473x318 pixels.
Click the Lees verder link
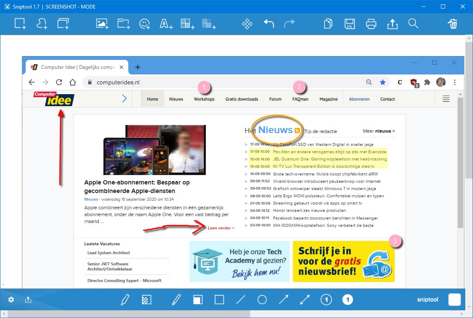click(x=221, y=228)
